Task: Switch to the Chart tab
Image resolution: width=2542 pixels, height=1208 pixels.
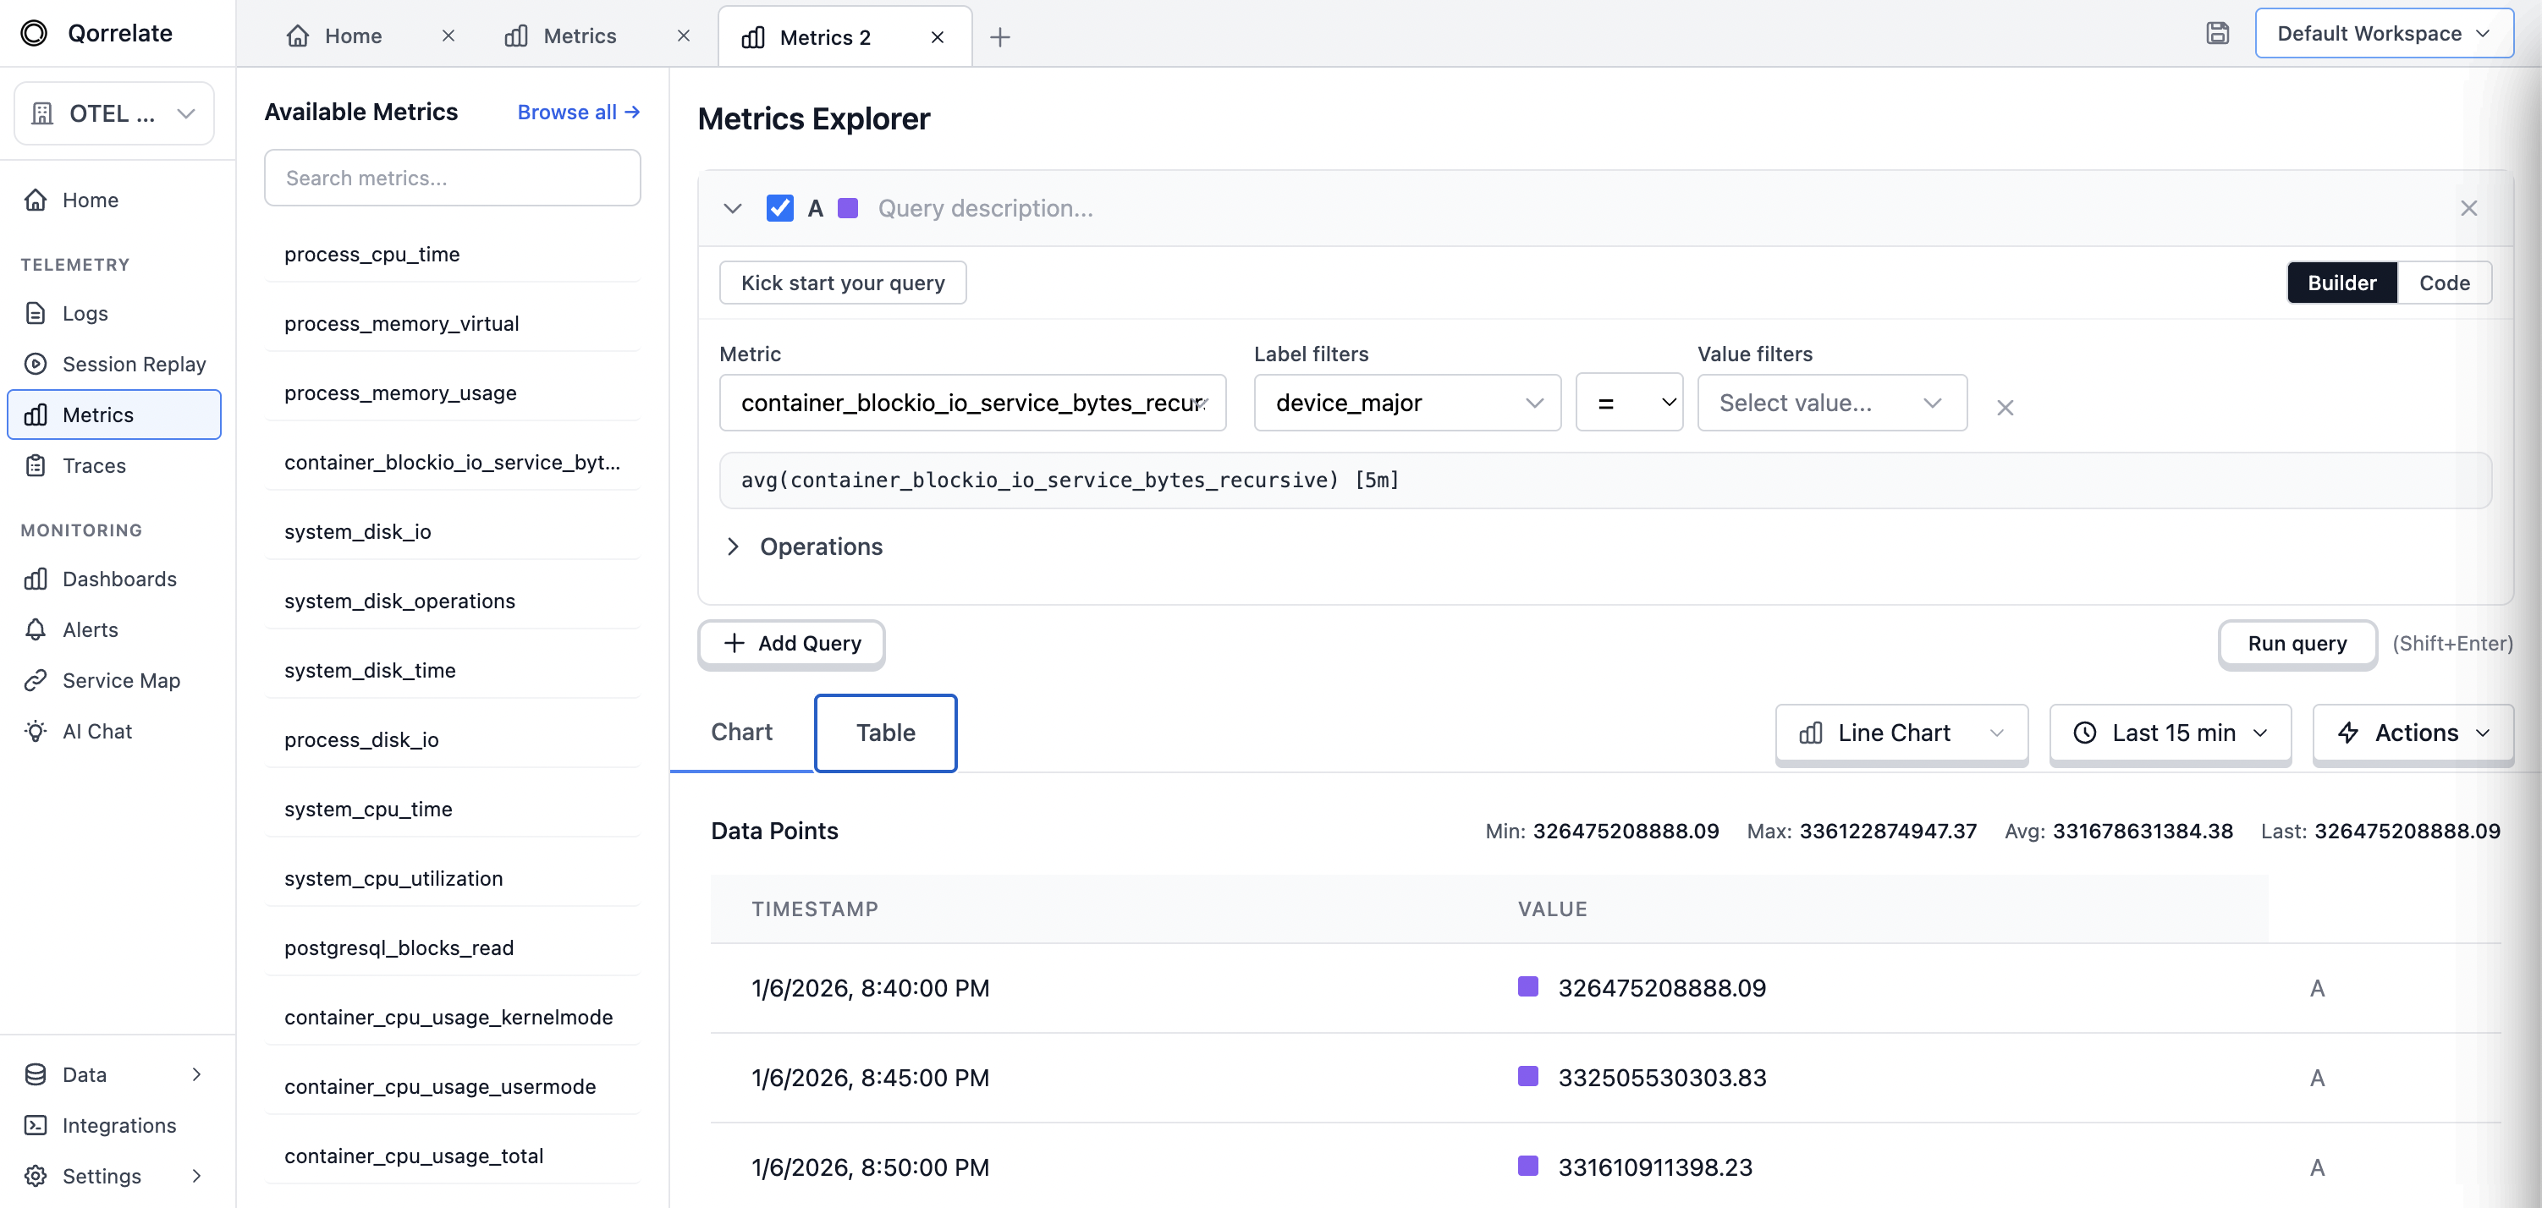Action: (x=742, y=732)
